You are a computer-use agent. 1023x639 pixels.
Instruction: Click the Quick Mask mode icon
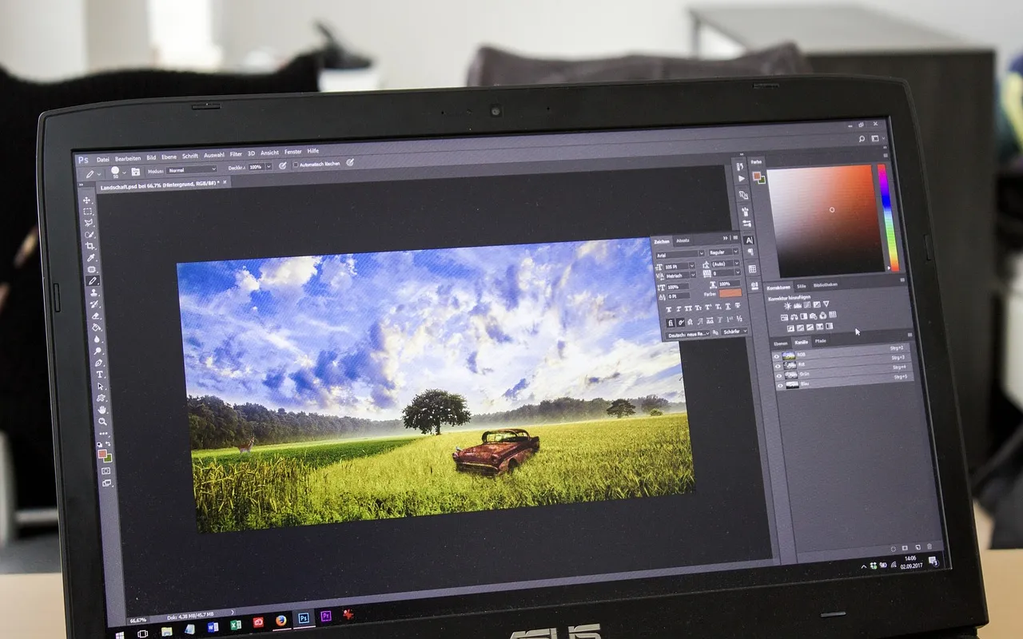tap(105, 471)
